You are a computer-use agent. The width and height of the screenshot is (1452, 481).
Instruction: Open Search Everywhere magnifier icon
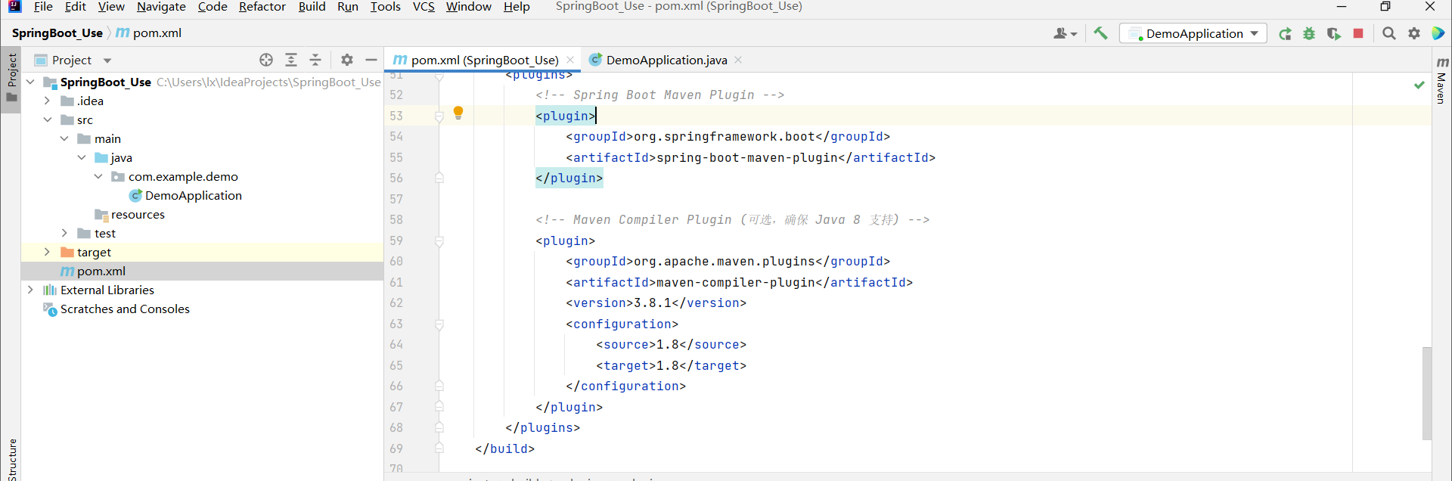[1389, 33]
